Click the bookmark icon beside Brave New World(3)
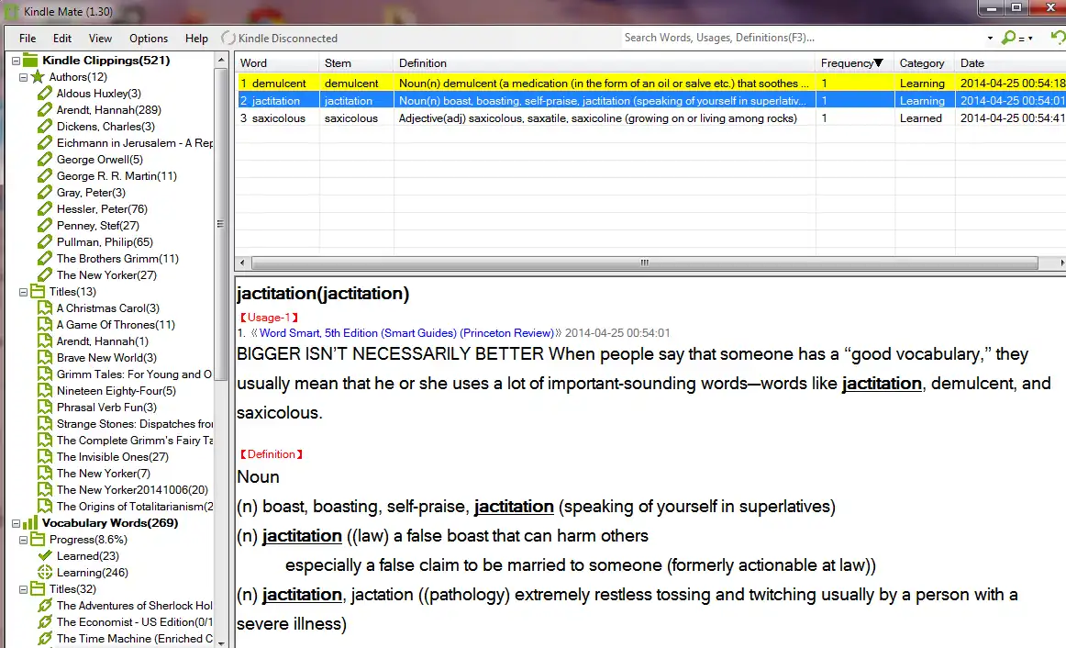The width and height of the screenshot is (1066, 648). pos(45,358)
